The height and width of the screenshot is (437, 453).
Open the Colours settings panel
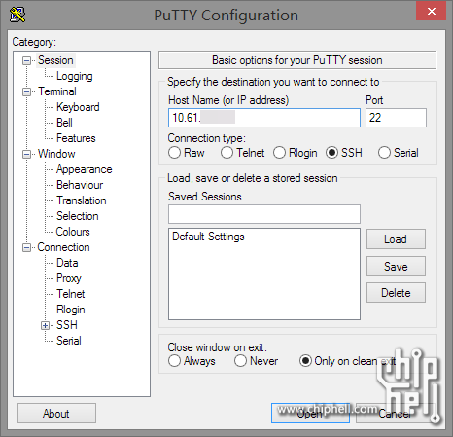pyautogui.click(x=73, y=232)
